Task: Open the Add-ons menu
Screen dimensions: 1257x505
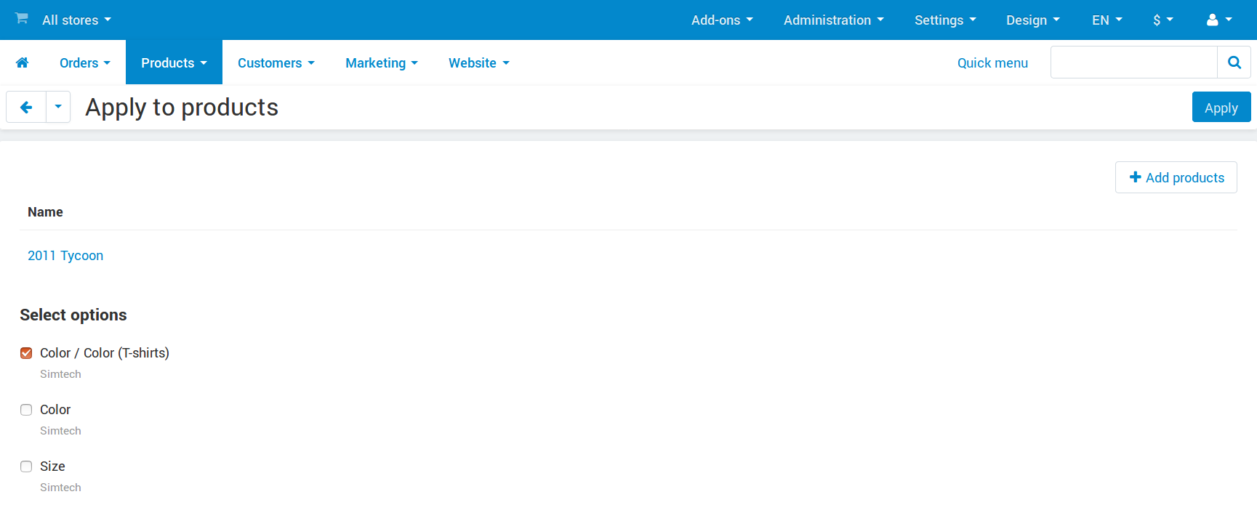Action: pos(722,20)
